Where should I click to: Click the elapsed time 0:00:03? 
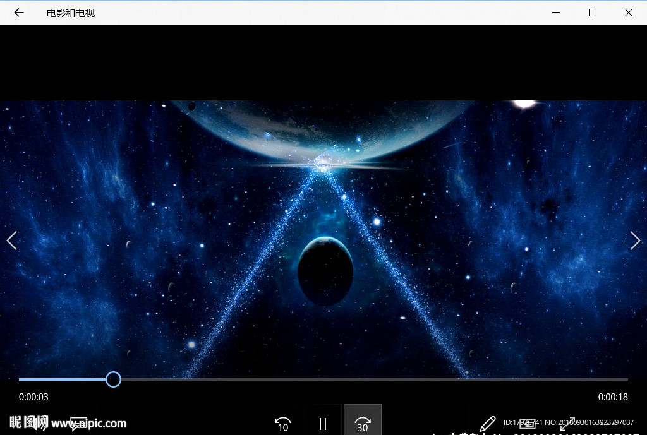[33, 397]
